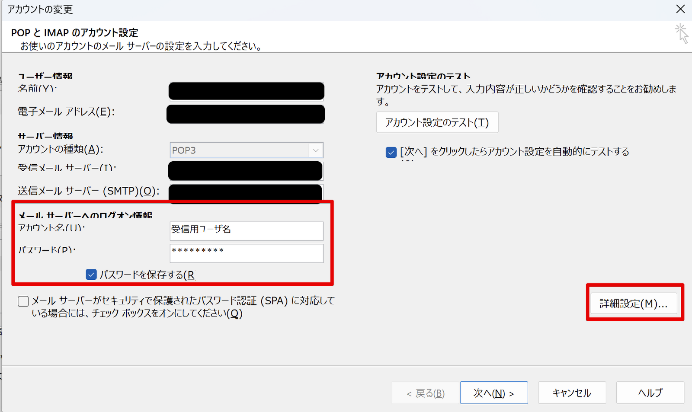Focus the 受信メール サーバー input field
Image resolution: width=692 pixels, height=412 pixels.
click(245, 171)
